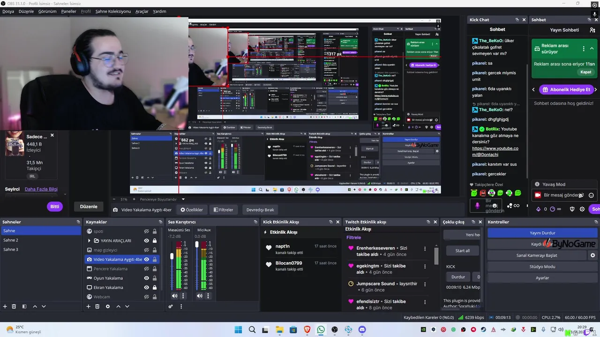Move selected source up in Kaynaklar

(x=118, y=307)
